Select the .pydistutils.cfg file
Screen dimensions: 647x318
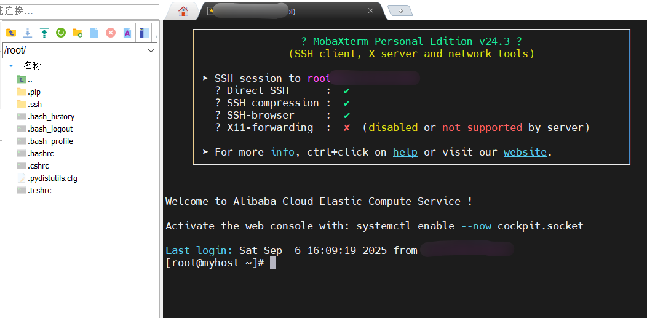pyautogui.click(x=47, y=178)
